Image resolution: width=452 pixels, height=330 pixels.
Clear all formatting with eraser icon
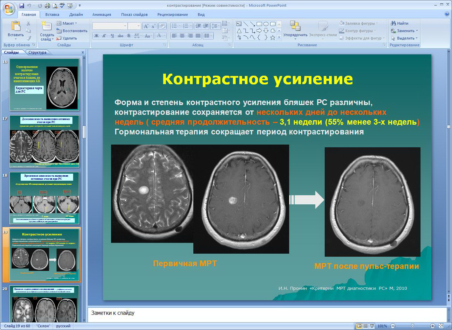click(x=163, y=26)
